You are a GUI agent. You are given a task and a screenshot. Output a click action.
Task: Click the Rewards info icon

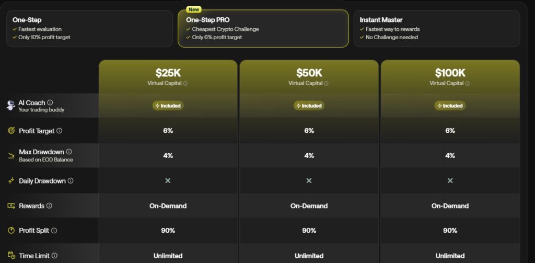49,206
